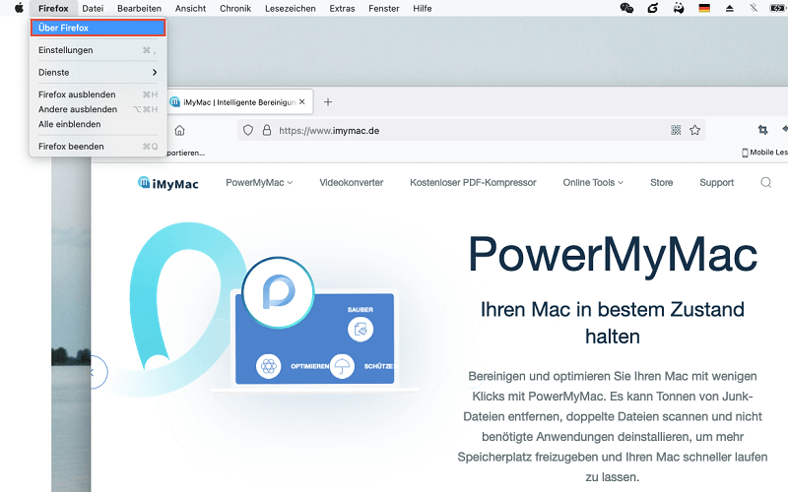
Task: Open the Extras menu
Action: point(342,8)
